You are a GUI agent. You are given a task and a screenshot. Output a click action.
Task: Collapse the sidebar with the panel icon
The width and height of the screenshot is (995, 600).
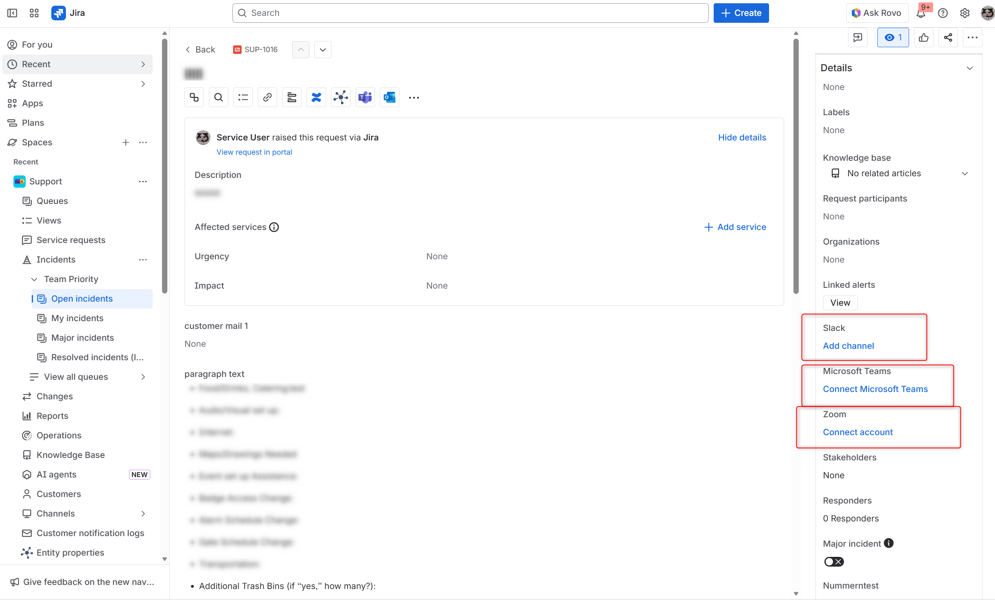12,13
